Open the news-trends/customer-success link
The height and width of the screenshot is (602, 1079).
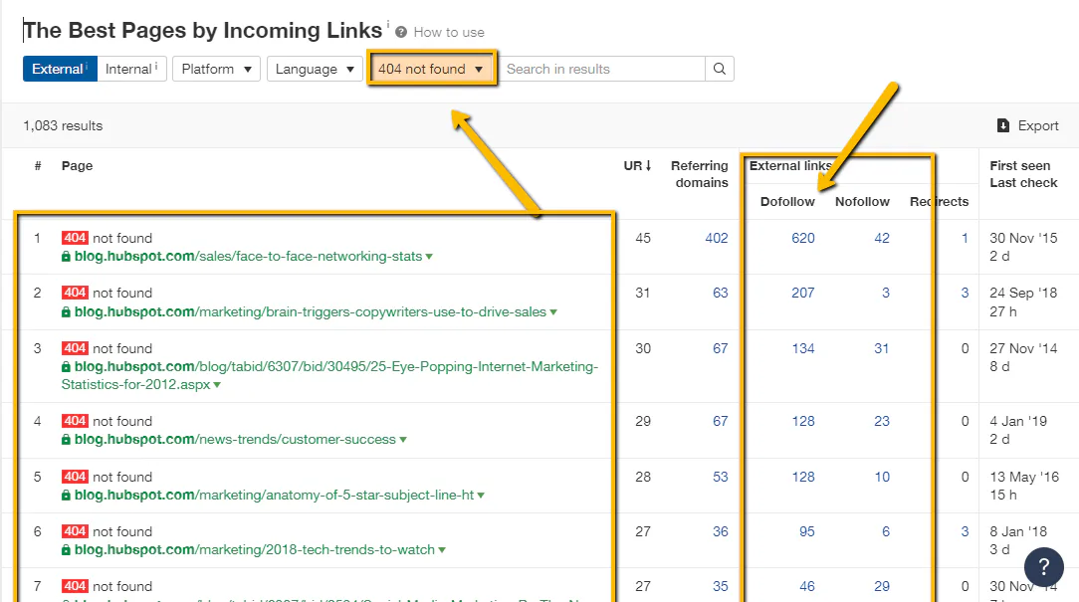coord(235,440)
